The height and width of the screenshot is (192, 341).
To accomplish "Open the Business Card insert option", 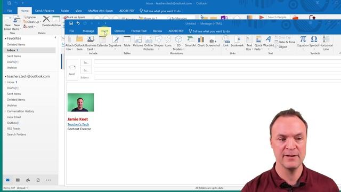I will pos(91,43).
